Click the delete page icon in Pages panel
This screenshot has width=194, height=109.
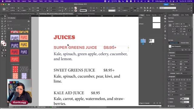coord(160,103)
